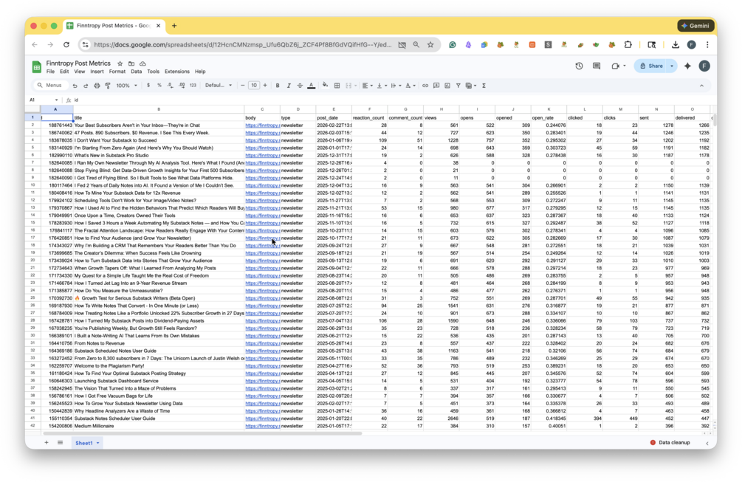Open the Extensions menu
This screenshot has width=742, height=482.
coord(177,72)
